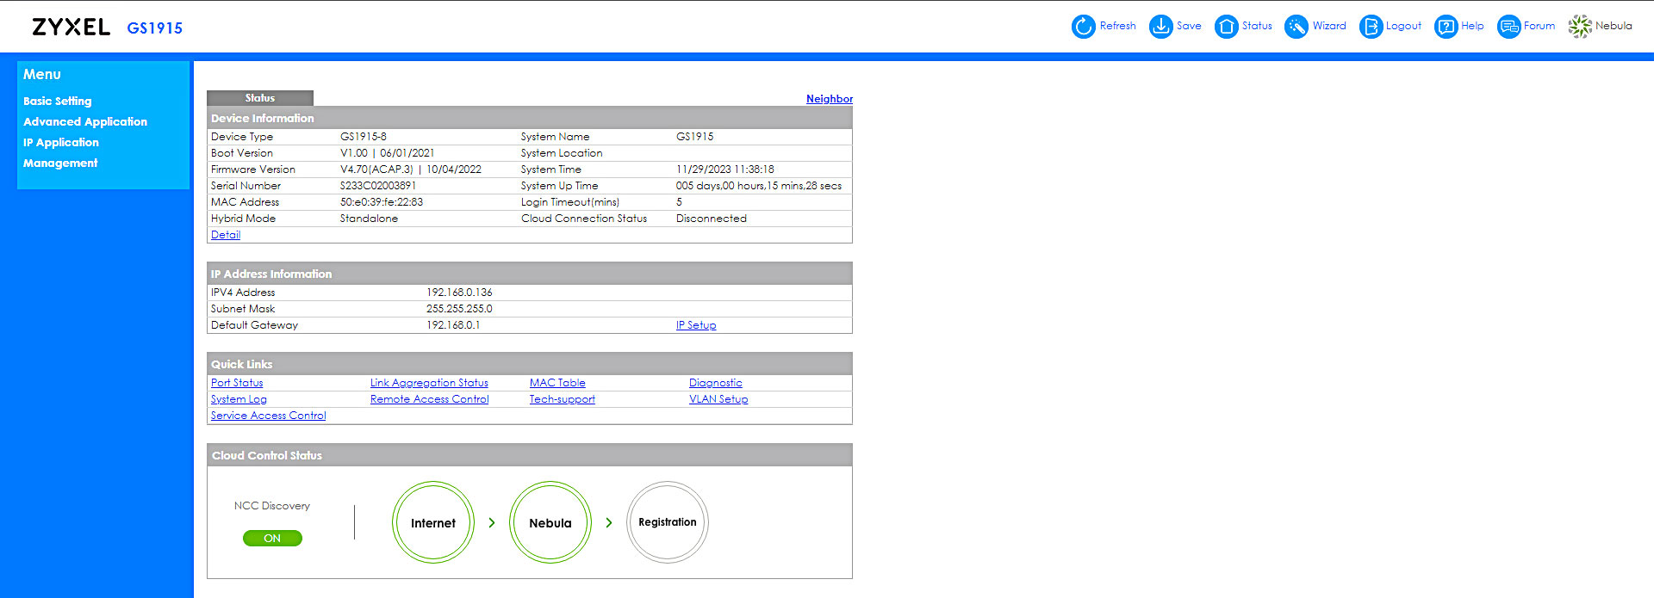Click the Refresh icon in the header

[x=1083, y=27]
